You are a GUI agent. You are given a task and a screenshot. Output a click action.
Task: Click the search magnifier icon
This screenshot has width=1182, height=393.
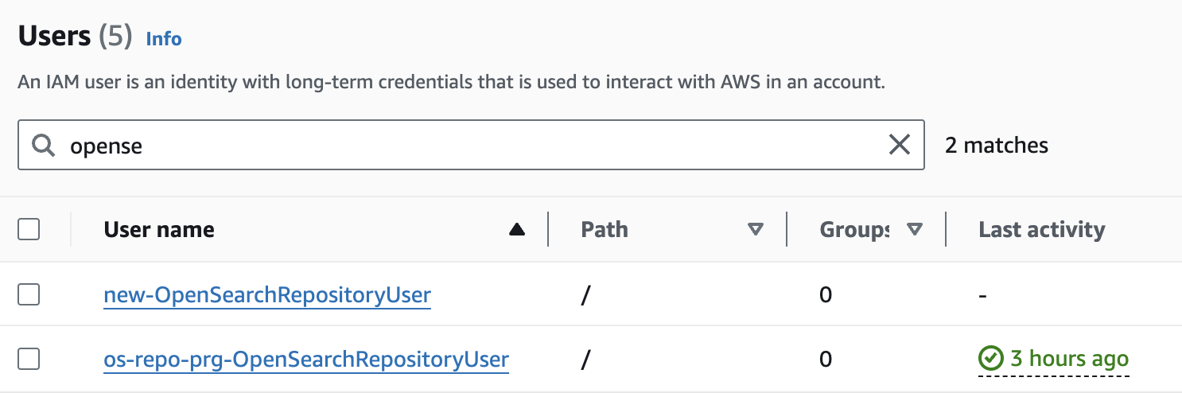(x=44, y=145)
